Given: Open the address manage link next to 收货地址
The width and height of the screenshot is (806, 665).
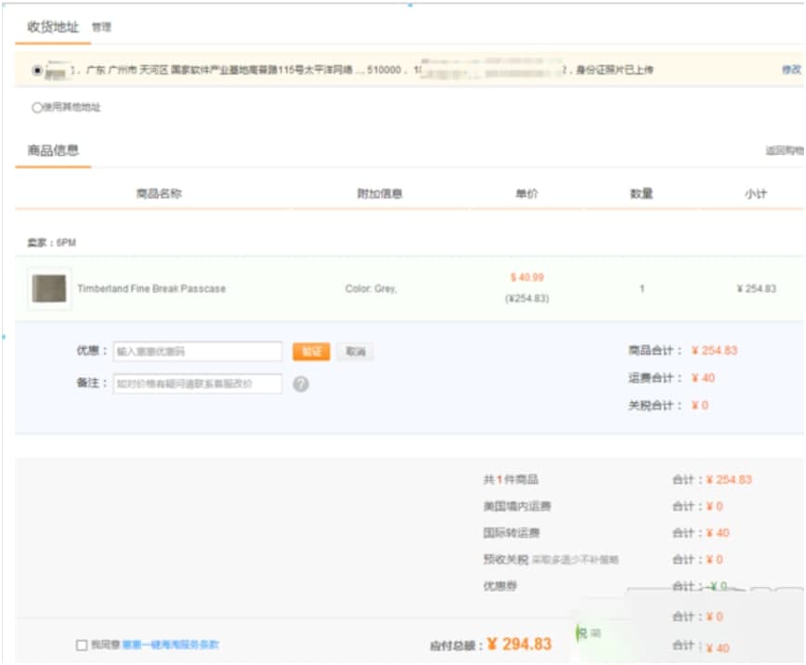Looking at the screenshot, I should [x=101, y=27].
